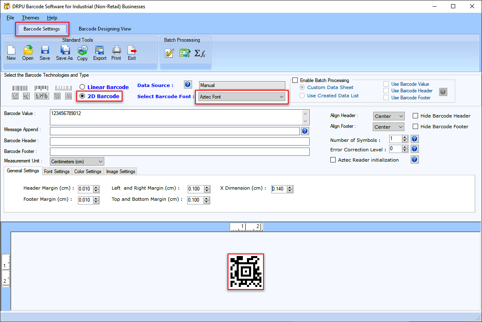Open batch processing edit pencil icon
This screenshot has width=482, height=322.
click(169, 53)
